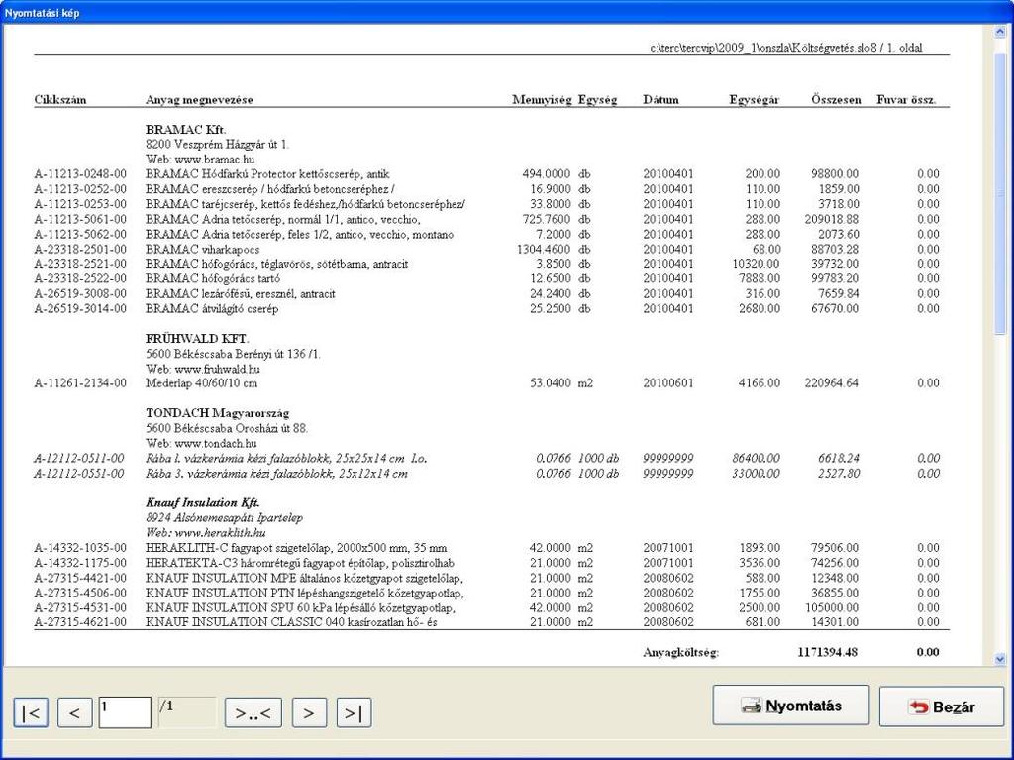Click the Fuvar össz. column header
This screenshot has height=760, width=1014.
coord(906,100)
